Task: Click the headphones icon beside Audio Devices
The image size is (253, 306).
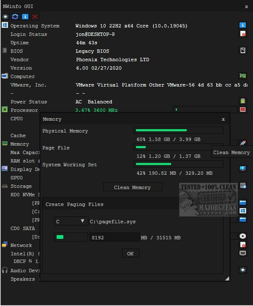Action: click(5, 270)
